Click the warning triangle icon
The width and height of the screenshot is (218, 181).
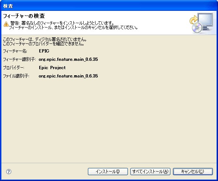coord(6,24)
